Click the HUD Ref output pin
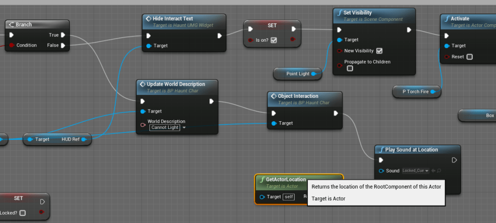 click(83, 140)
